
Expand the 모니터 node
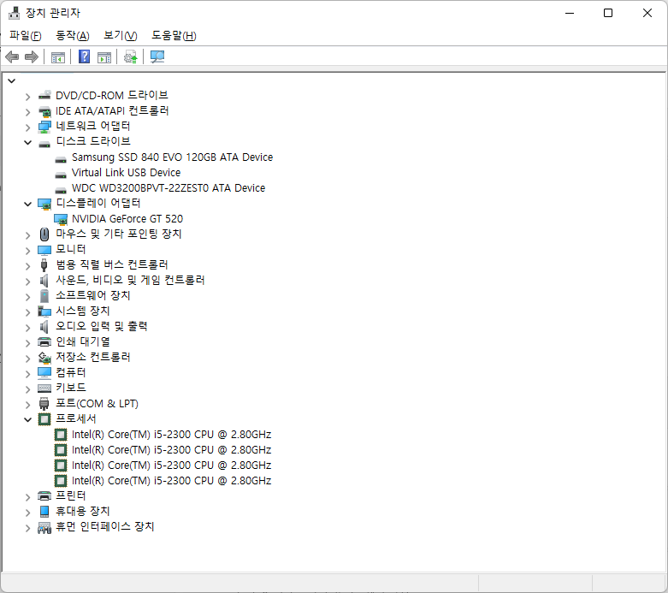(27, 251)
